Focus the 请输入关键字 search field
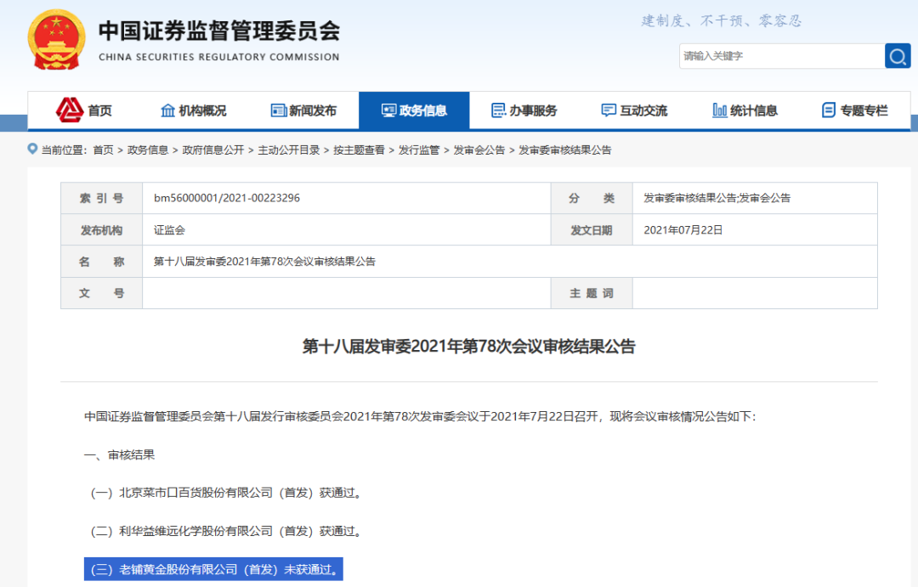This screenshot has width=918, height=587. [782, 56]
